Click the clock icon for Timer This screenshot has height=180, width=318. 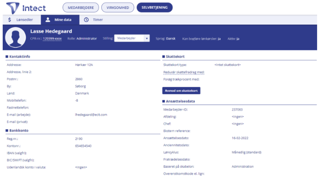[86, 20]
